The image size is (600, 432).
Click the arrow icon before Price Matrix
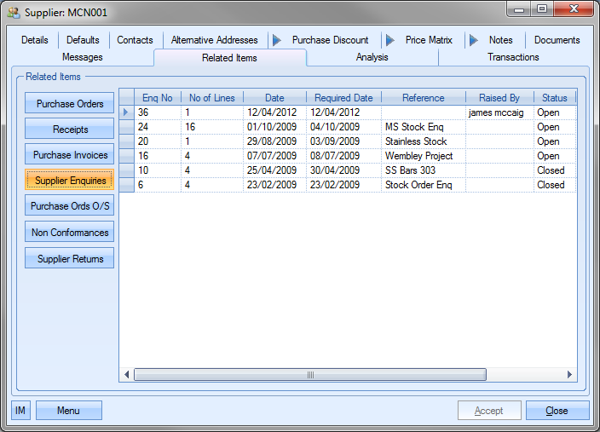389,40
